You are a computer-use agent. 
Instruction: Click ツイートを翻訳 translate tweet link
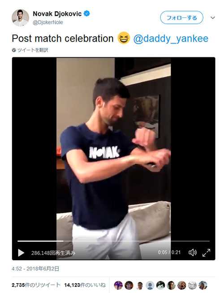(x=33, y=50)
